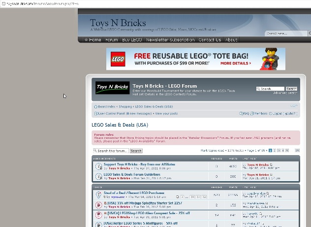The width and height of the screenshot is (311, 227).
Task: Go to pagination page 4
Action: pos(283,151)
